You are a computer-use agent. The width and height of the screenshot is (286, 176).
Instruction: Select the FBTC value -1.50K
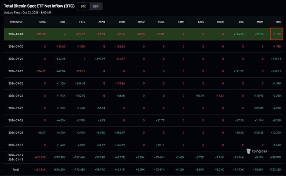(x=81, y=47)
